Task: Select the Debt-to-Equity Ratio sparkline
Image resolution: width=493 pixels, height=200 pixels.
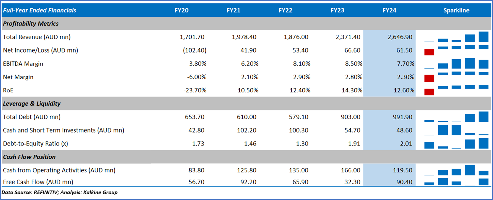Action: click(456, 143)
